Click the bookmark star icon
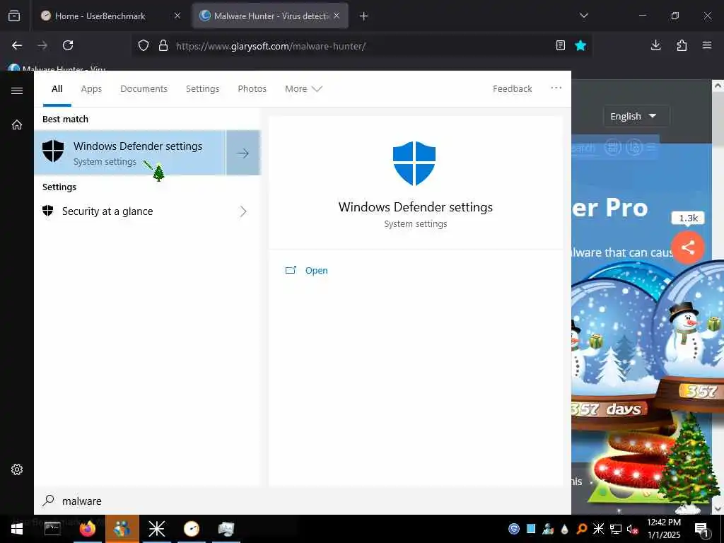 pyautogui.click(x=580, y=45)
